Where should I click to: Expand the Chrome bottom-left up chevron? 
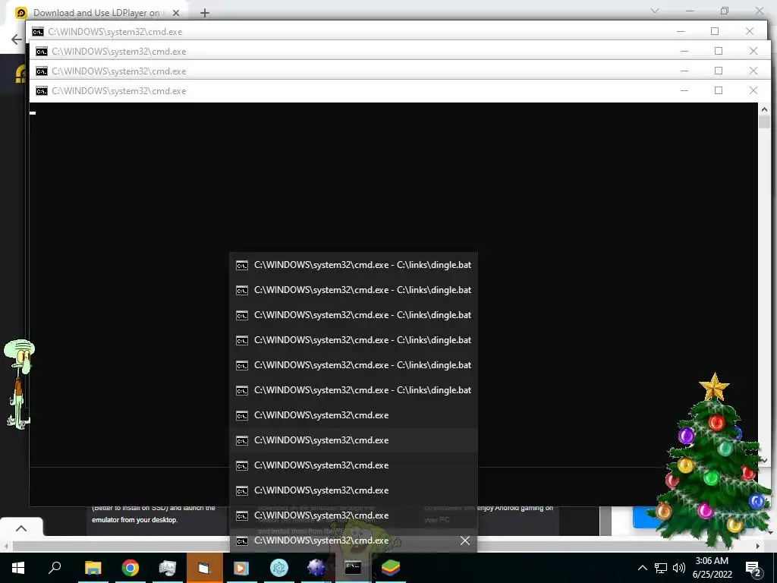21,528
